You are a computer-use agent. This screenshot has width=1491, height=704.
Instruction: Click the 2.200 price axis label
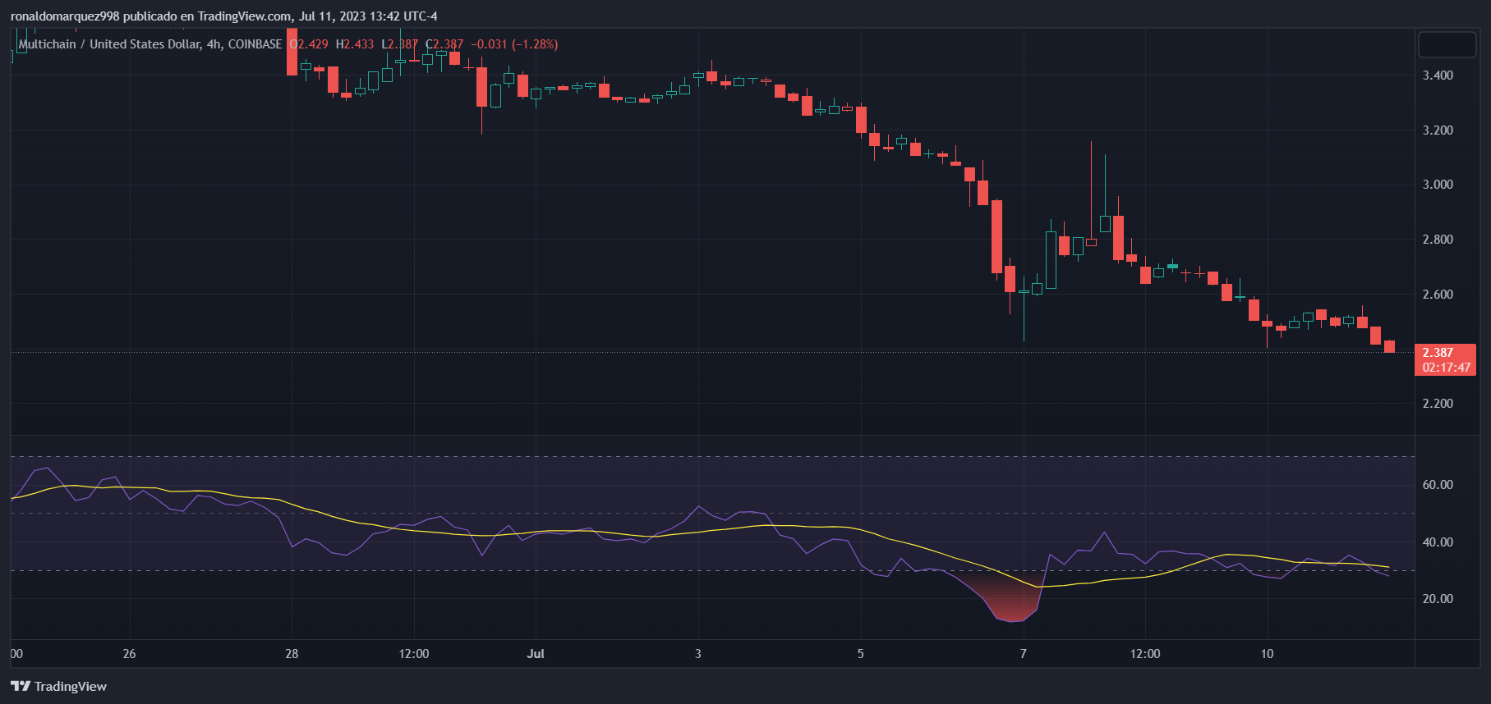[x=1438, y=404]
